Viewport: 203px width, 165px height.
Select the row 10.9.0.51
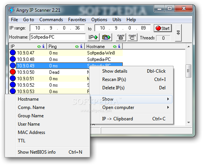(x=49, y=78)
